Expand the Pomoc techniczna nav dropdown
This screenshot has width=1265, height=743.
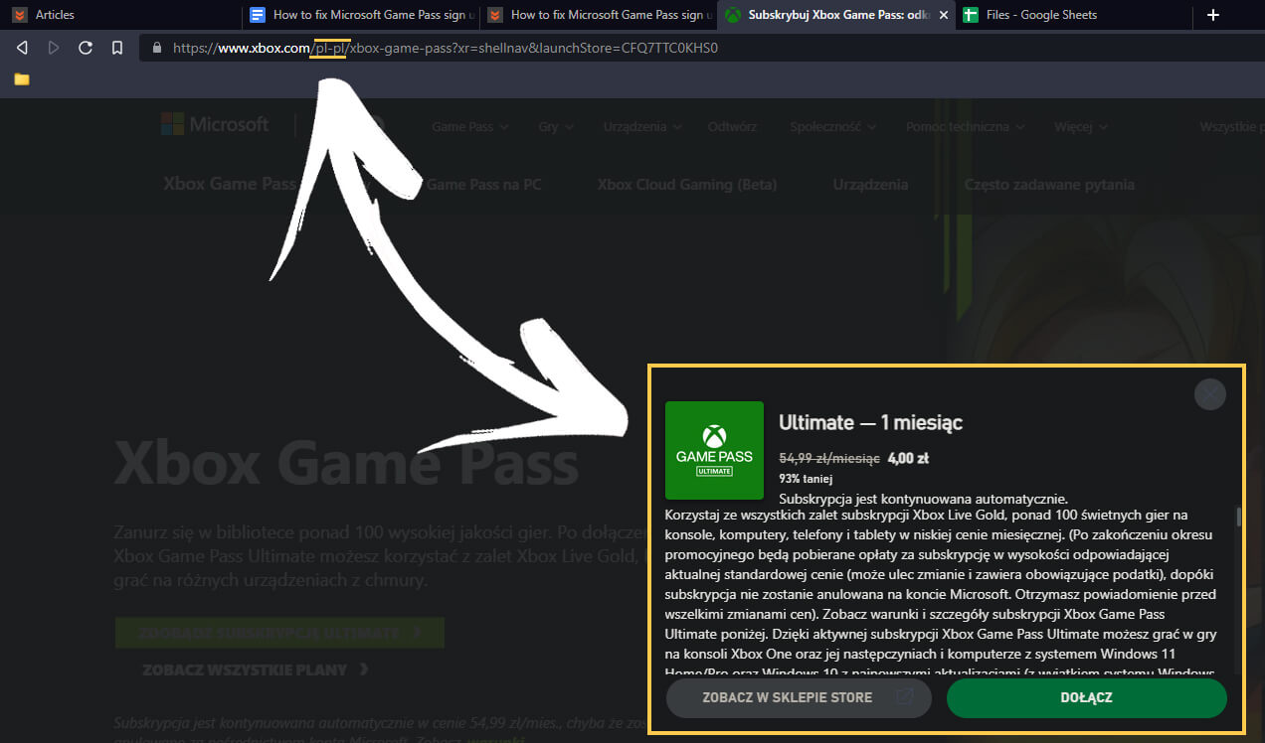pyautogui.click(x=965, y=127)
